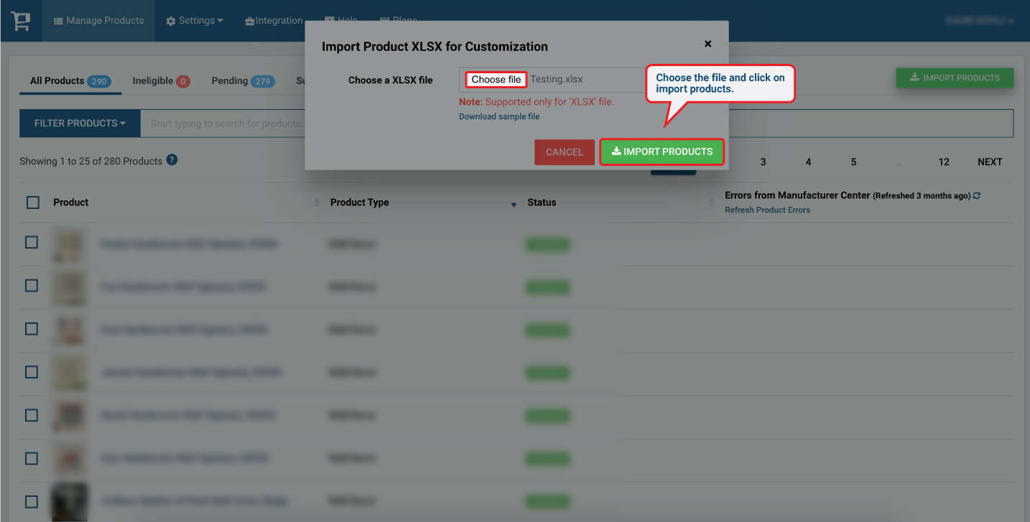Click the shopping cart logo icon
Screen dimensions: 1030x522
[20, 21]
